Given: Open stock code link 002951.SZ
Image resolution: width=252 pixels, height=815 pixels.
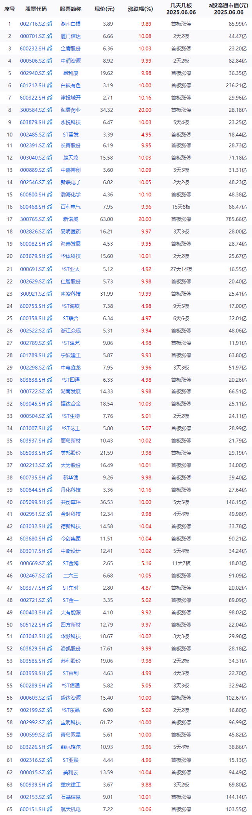Looking at the screenshot, I should coord(32,514).
